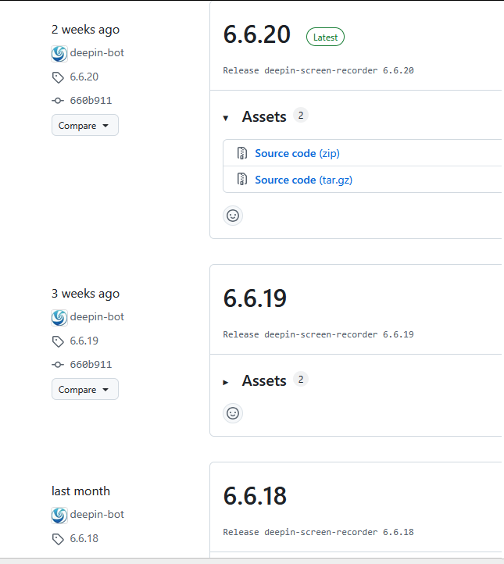The width and height of the screenshot is (504, 564).
Task: Open the Compare dropdown for release 6.6.20
Action: [85, 125]
